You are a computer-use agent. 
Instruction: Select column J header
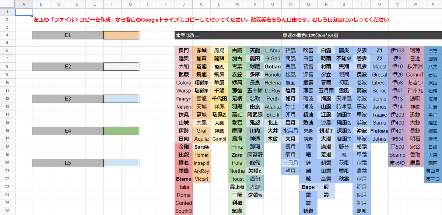[183, 4]
